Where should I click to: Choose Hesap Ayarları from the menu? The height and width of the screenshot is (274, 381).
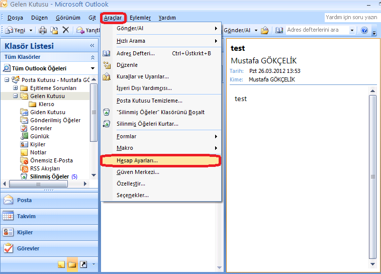[x=137, y=161]
